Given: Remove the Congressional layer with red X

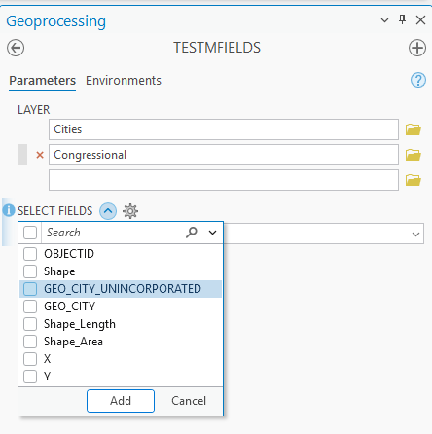Looking at the screenshot, I should 40,155.
